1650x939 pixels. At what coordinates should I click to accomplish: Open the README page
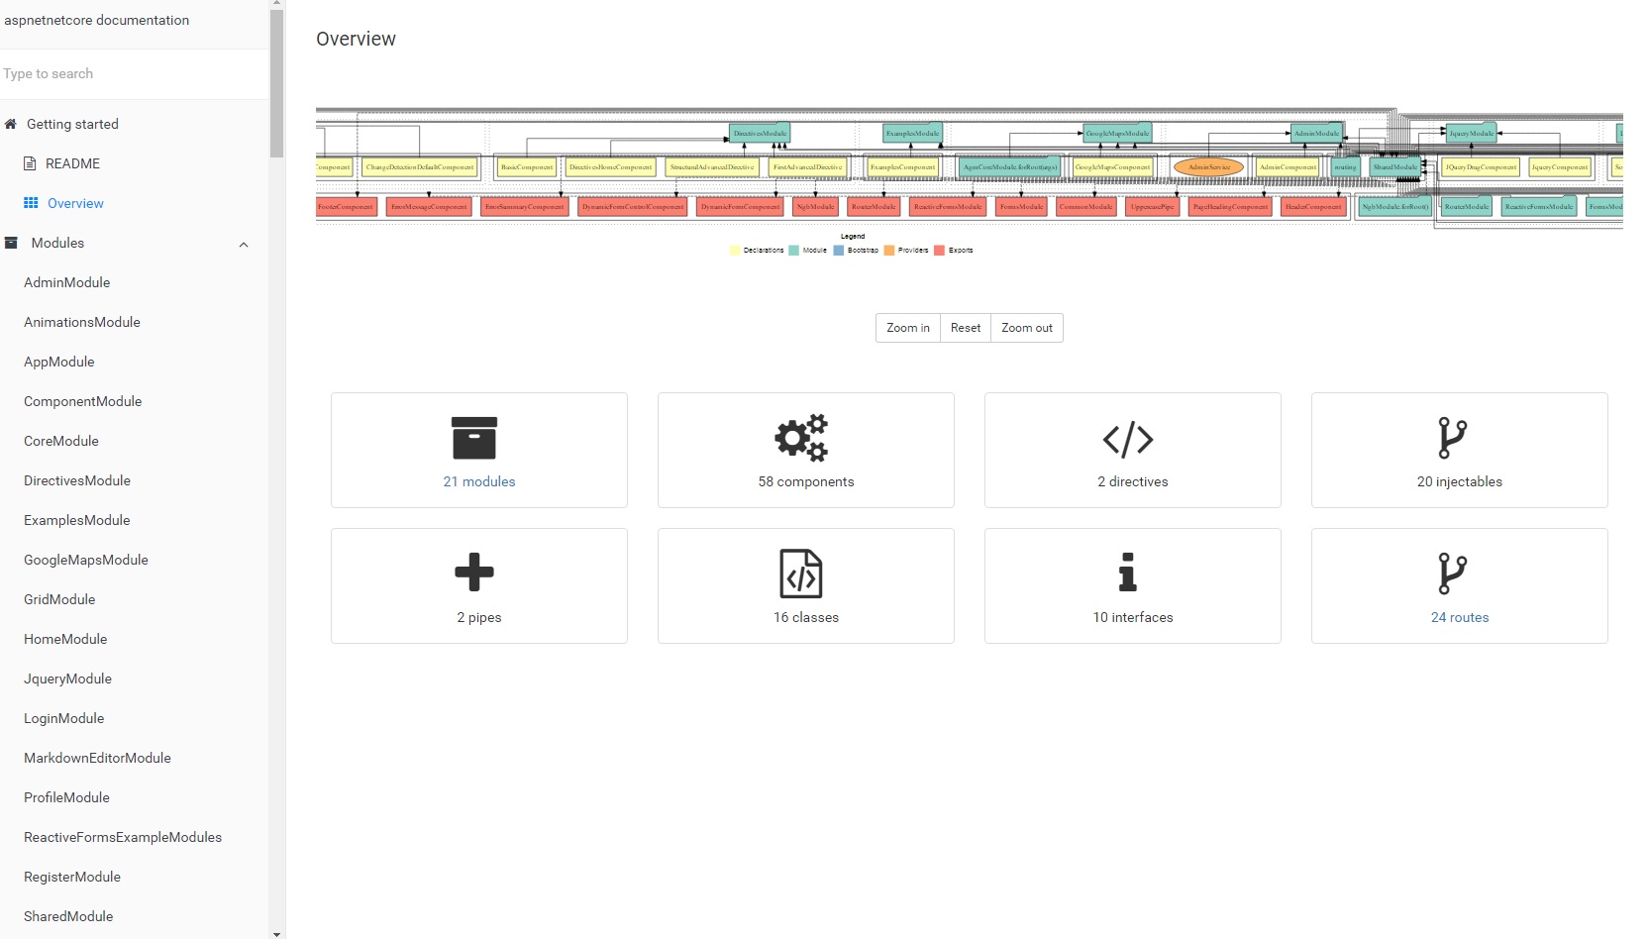(72, 163)
